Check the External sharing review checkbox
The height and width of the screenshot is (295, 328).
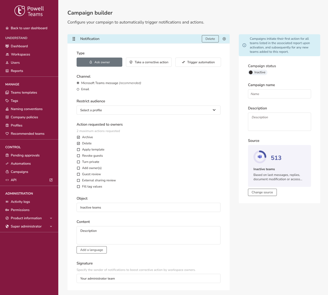(79, 180)
